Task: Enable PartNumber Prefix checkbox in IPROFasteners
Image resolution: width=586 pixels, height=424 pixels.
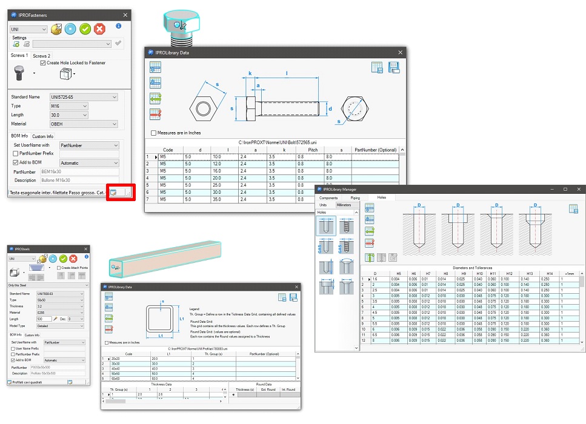Action: point(16,153)
